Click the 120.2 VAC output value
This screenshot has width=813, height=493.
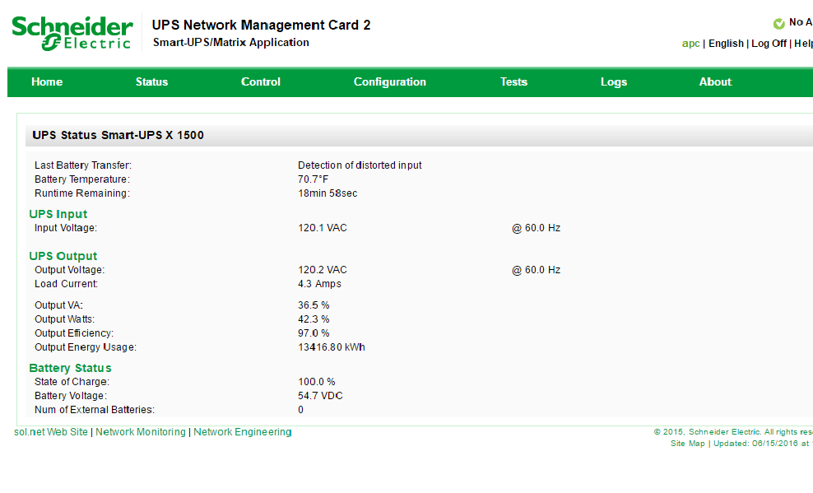pyautogui.click(x=323, y=270)
